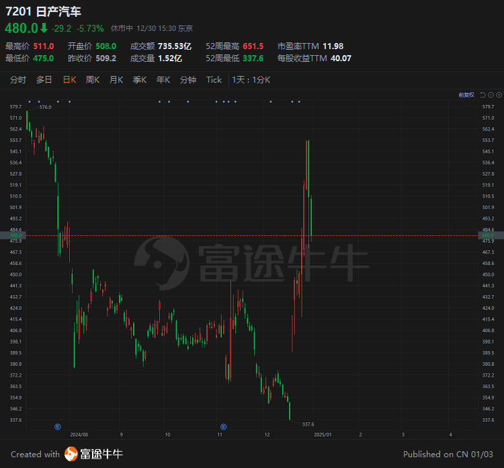Click the 2025/01 date label on the time axis
Screen dimensions: 504x468
click(x=323, y=434)
